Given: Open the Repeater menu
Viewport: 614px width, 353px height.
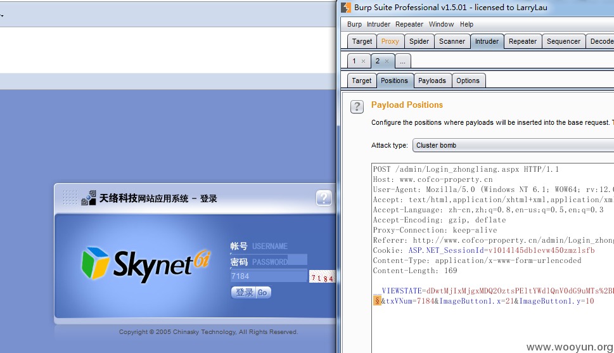Looking at the screenshot, I should [409, 24].
